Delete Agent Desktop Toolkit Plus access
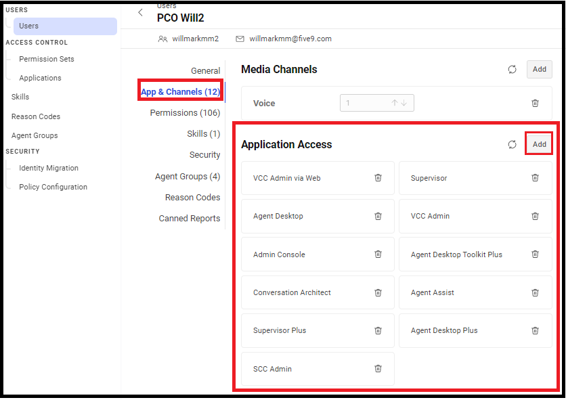Image resolution: width=566 pixels, height=400 pixels. pos(535,254)
